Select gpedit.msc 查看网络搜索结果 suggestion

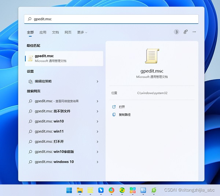64,101
